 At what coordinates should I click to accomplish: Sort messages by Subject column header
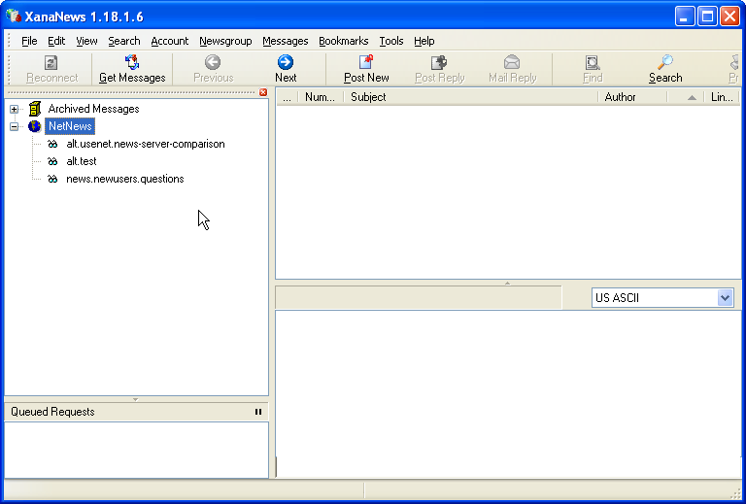pyautogui.click(x=469, y=97)
